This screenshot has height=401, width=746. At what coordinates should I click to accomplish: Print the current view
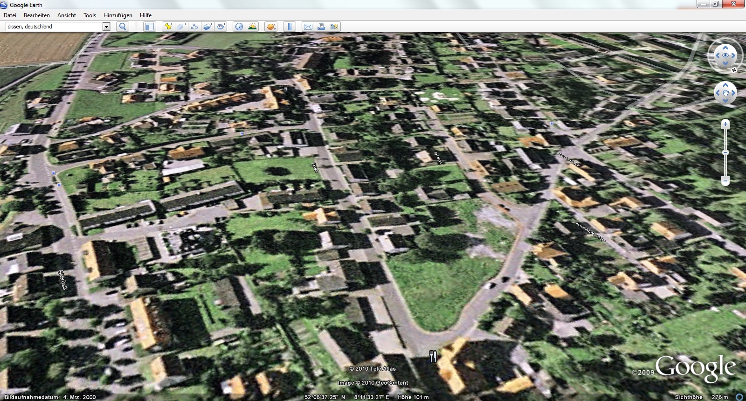[321, 27]
